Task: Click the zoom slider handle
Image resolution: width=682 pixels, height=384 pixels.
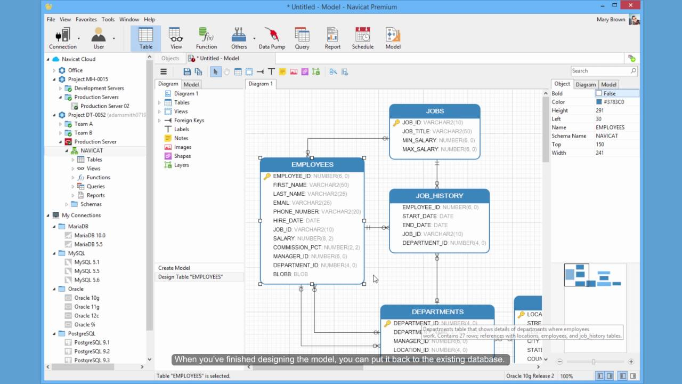Action: tap(594, 362)
